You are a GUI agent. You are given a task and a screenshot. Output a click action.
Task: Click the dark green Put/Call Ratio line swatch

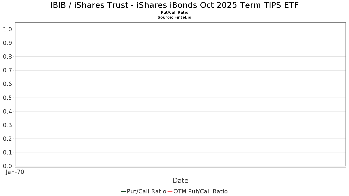point(124,191)
